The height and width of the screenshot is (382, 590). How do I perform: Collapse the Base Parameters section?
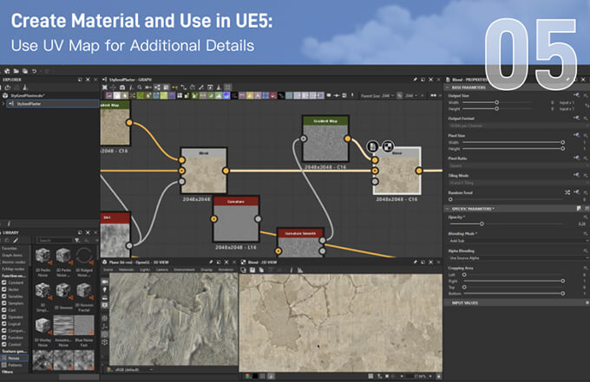click(x=448, y=87)
